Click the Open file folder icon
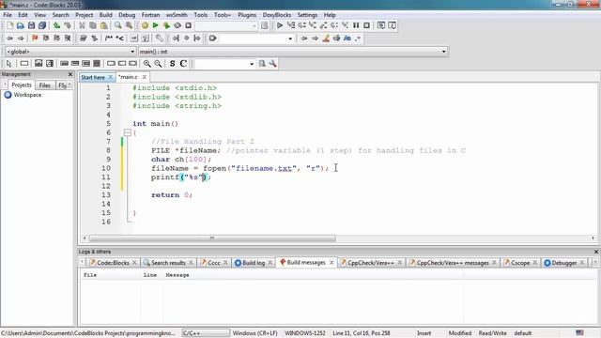 click(21, 25)
